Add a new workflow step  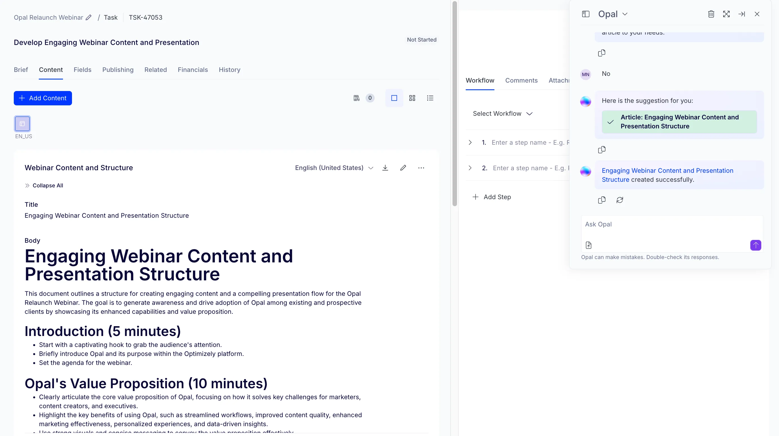click(x=492, y=197)
